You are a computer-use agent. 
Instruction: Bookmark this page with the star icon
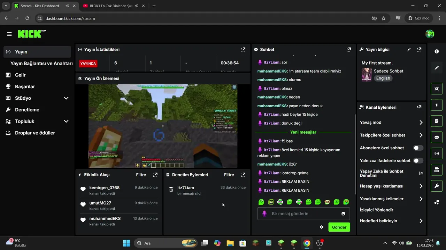point(384,18)
